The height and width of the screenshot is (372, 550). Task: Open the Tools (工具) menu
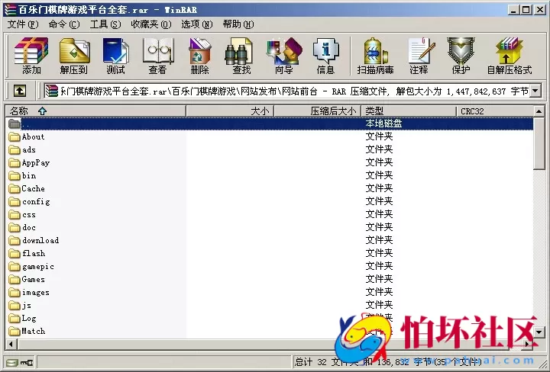click(105, 24)
